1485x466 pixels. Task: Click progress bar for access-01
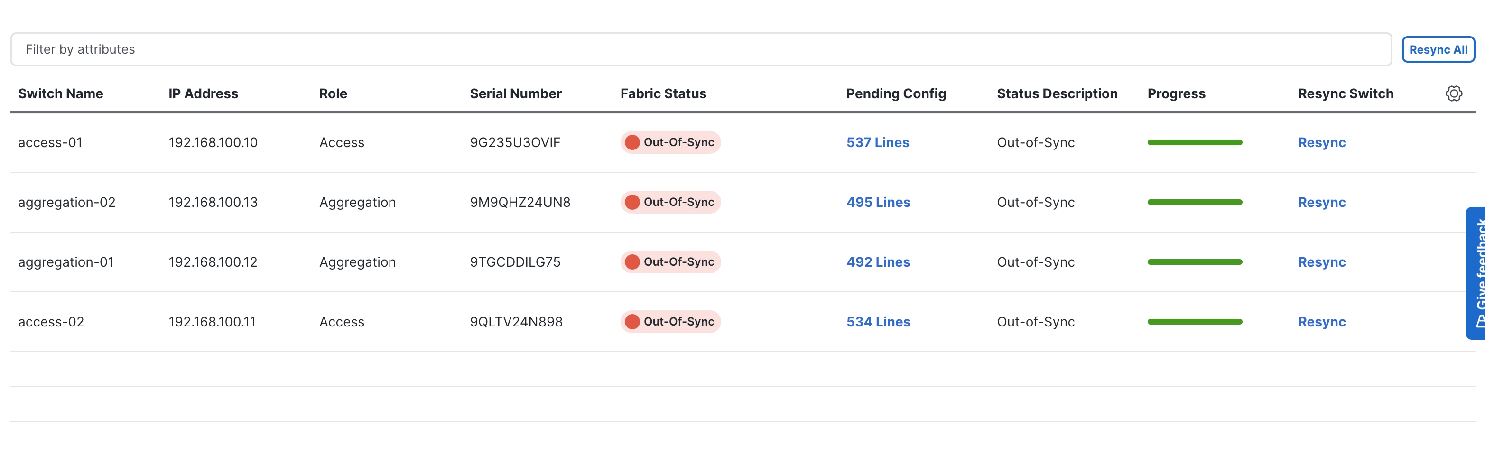(1195, 142)
